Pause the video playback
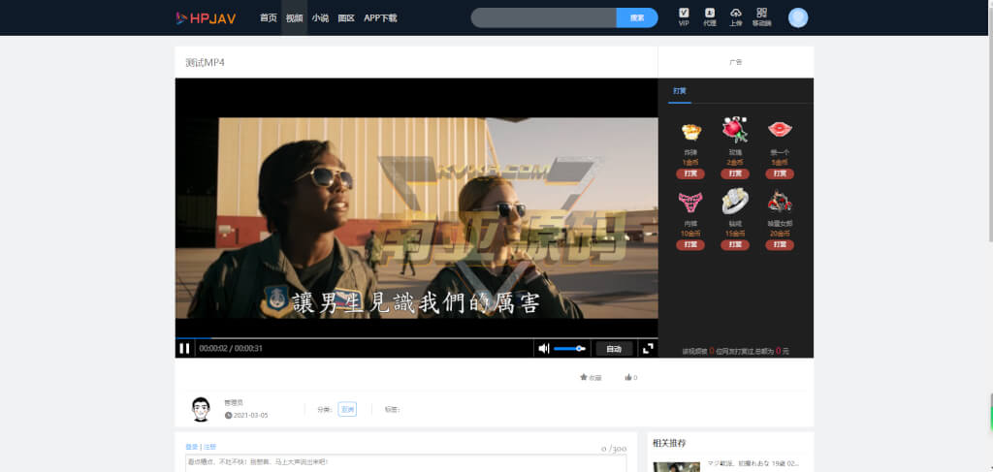Image resolution: width=993 pixels, height=472 pixels. [x=184, y=348]
